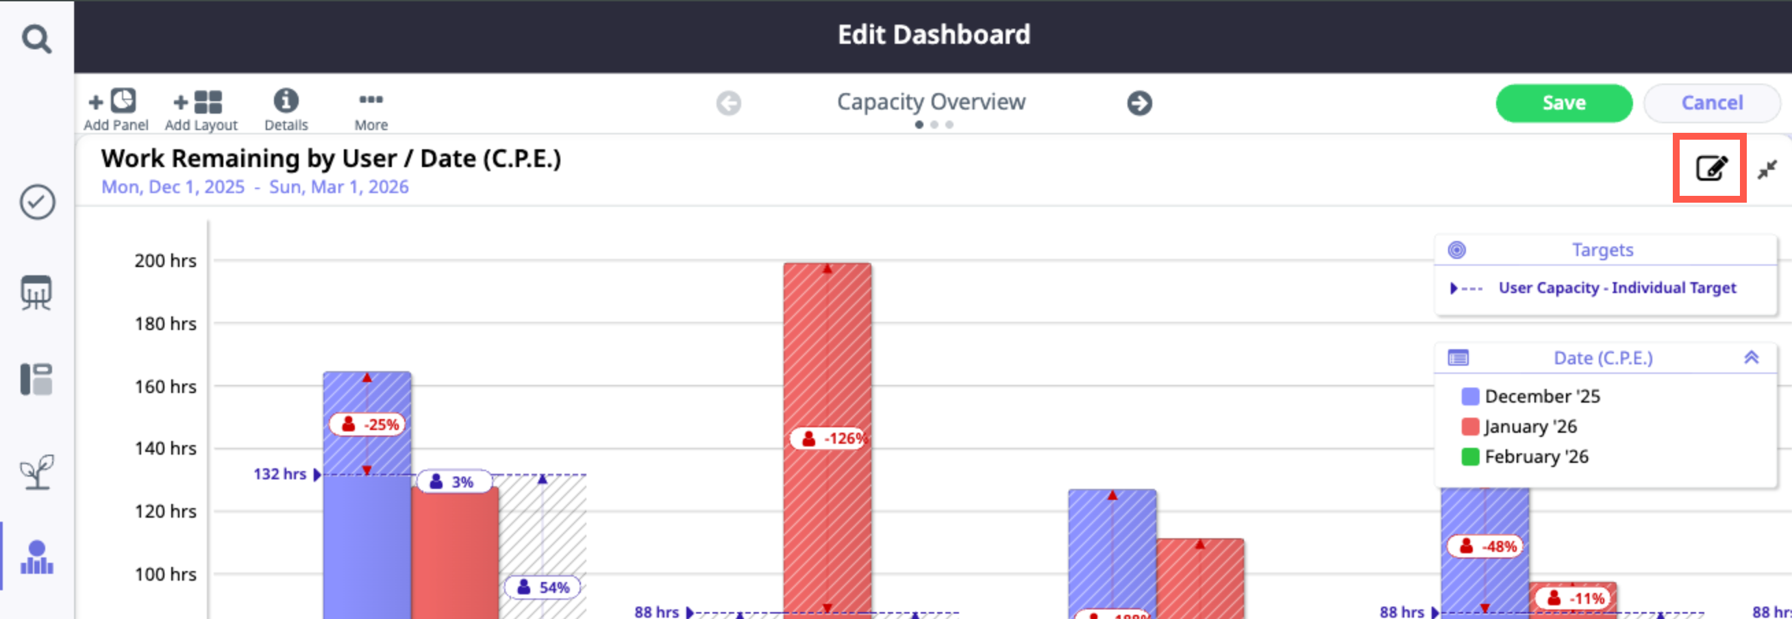Collapse the Date (C.P.E.) legend
The height and width of the screenshot is (619, 1792).
pos(1751,357)
